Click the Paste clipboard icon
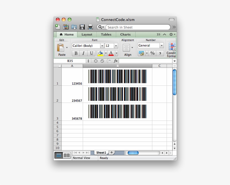This screenshot has width=230, height=185. tap(60, 47)
